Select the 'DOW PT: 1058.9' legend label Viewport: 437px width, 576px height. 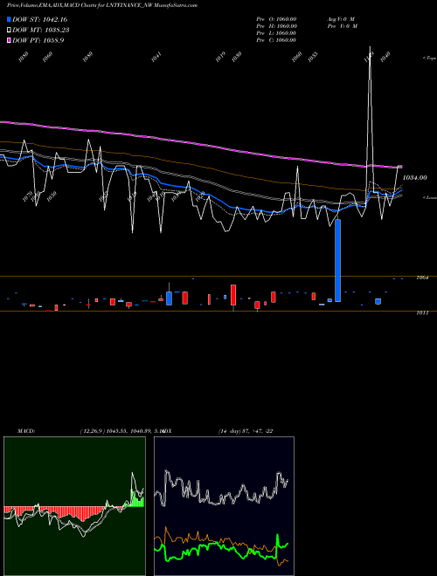[38, 40]
